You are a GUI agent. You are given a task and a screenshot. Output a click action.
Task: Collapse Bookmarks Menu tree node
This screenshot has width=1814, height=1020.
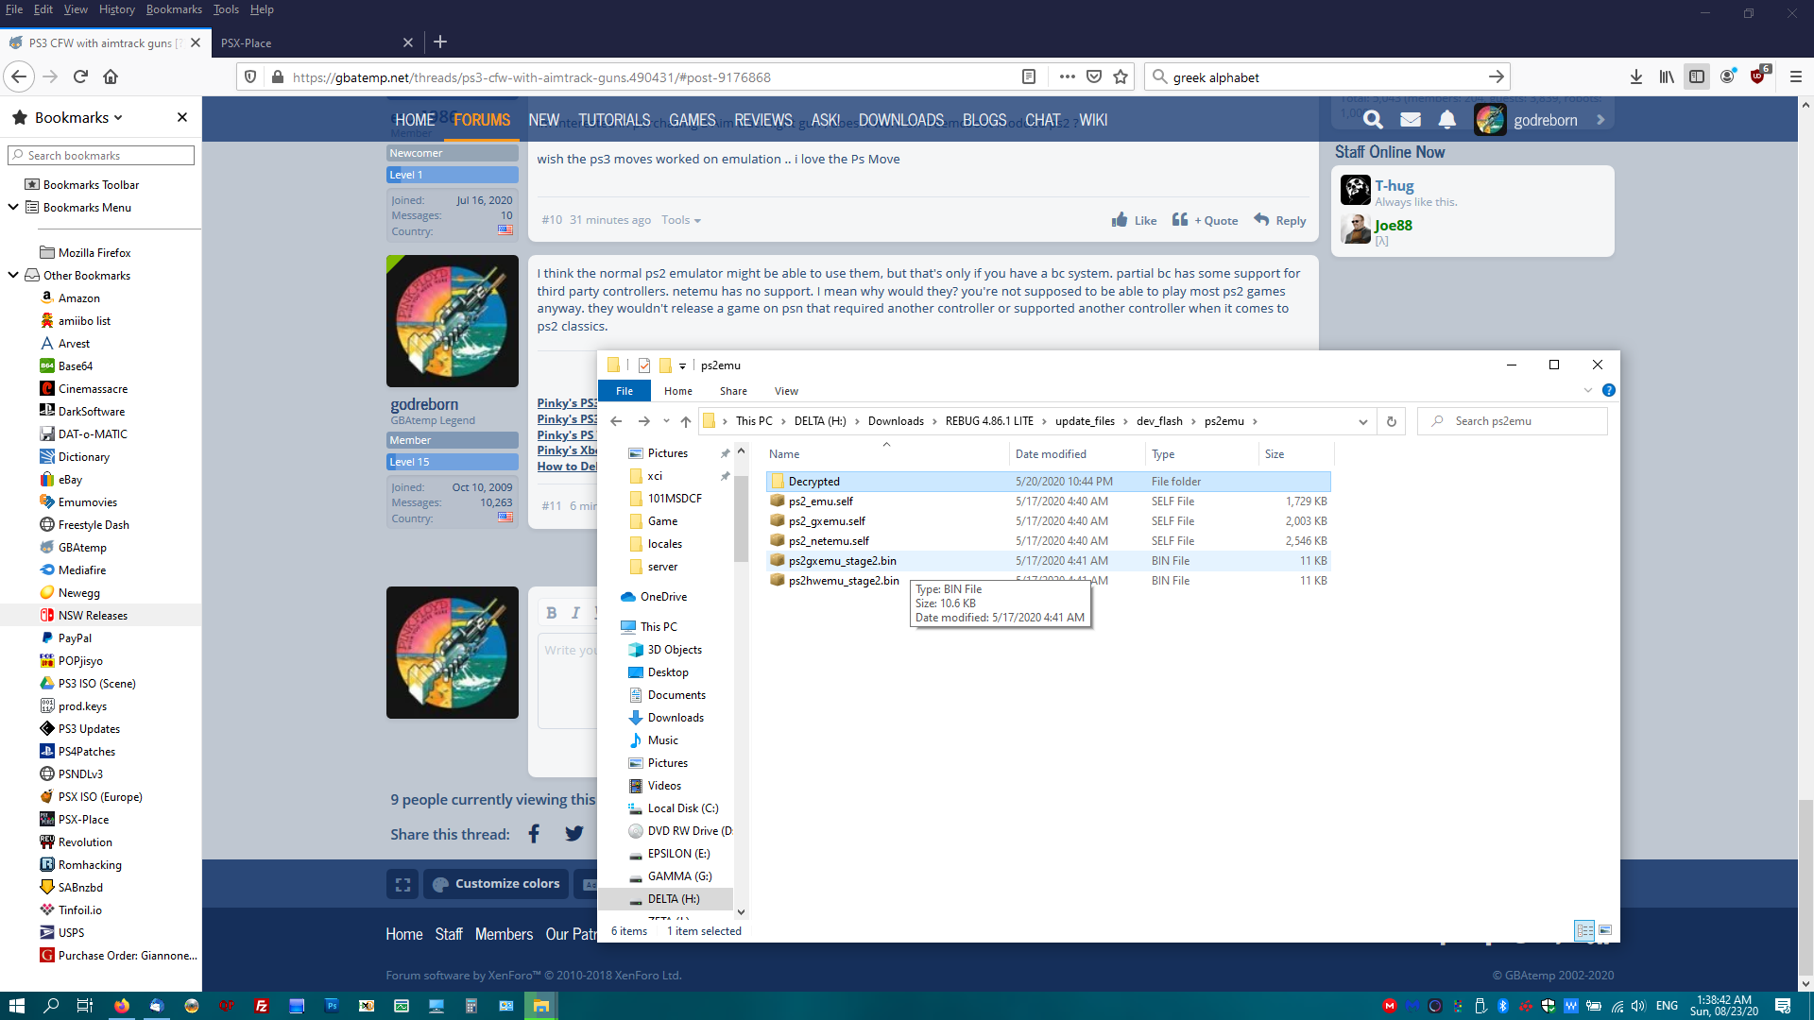(x=13, y=207)
